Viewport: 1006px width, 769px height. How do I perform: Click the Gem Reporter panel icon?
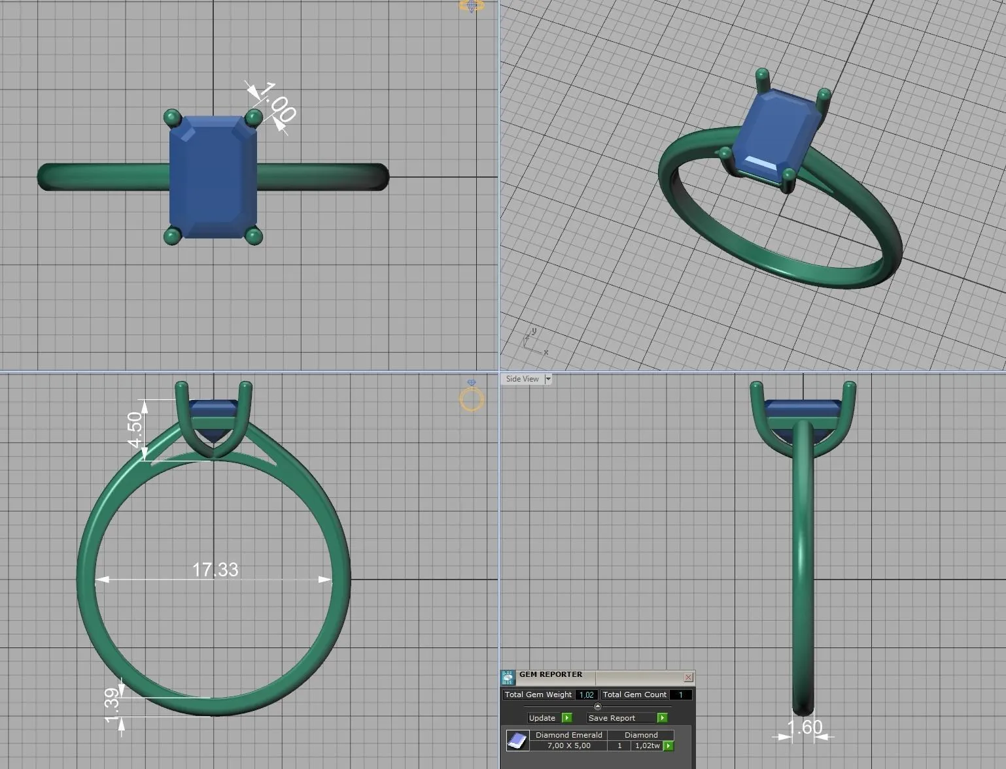point(508,678)
